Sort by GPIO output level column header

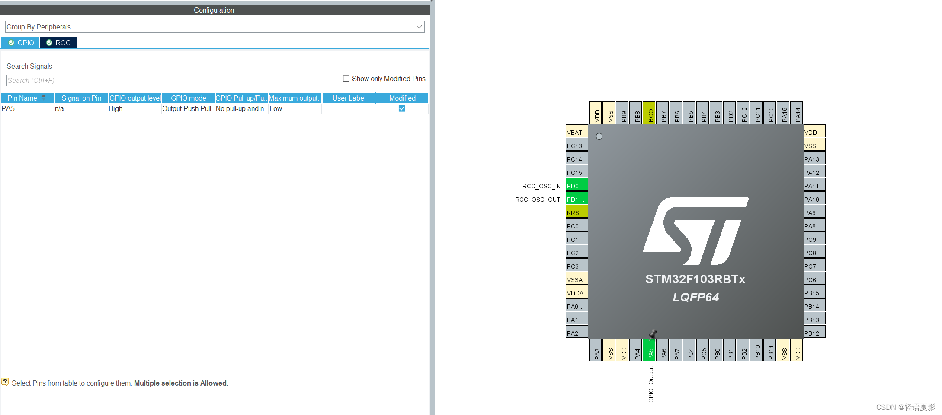coord(135,98)
